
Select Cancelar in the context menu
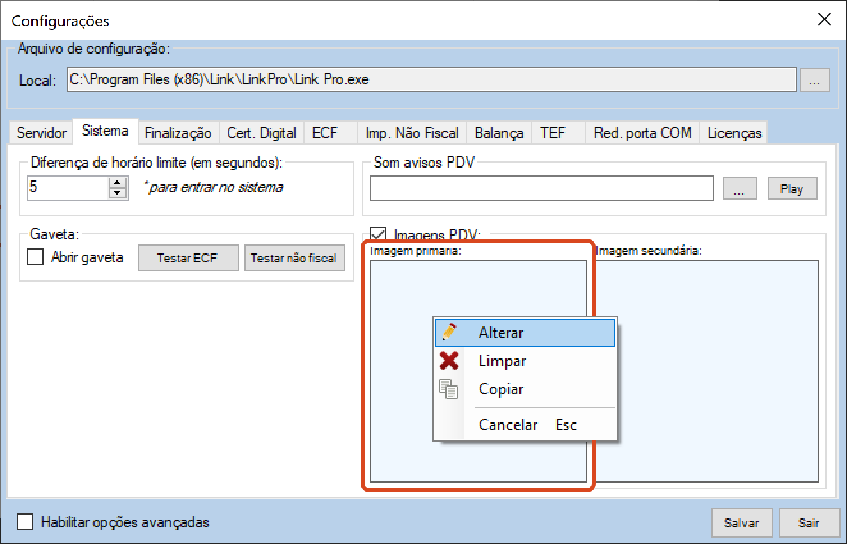point(508,425)
